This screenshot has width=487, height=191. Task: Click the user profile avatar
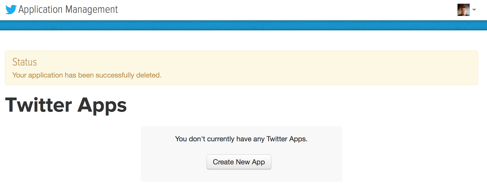pos(463,10)
